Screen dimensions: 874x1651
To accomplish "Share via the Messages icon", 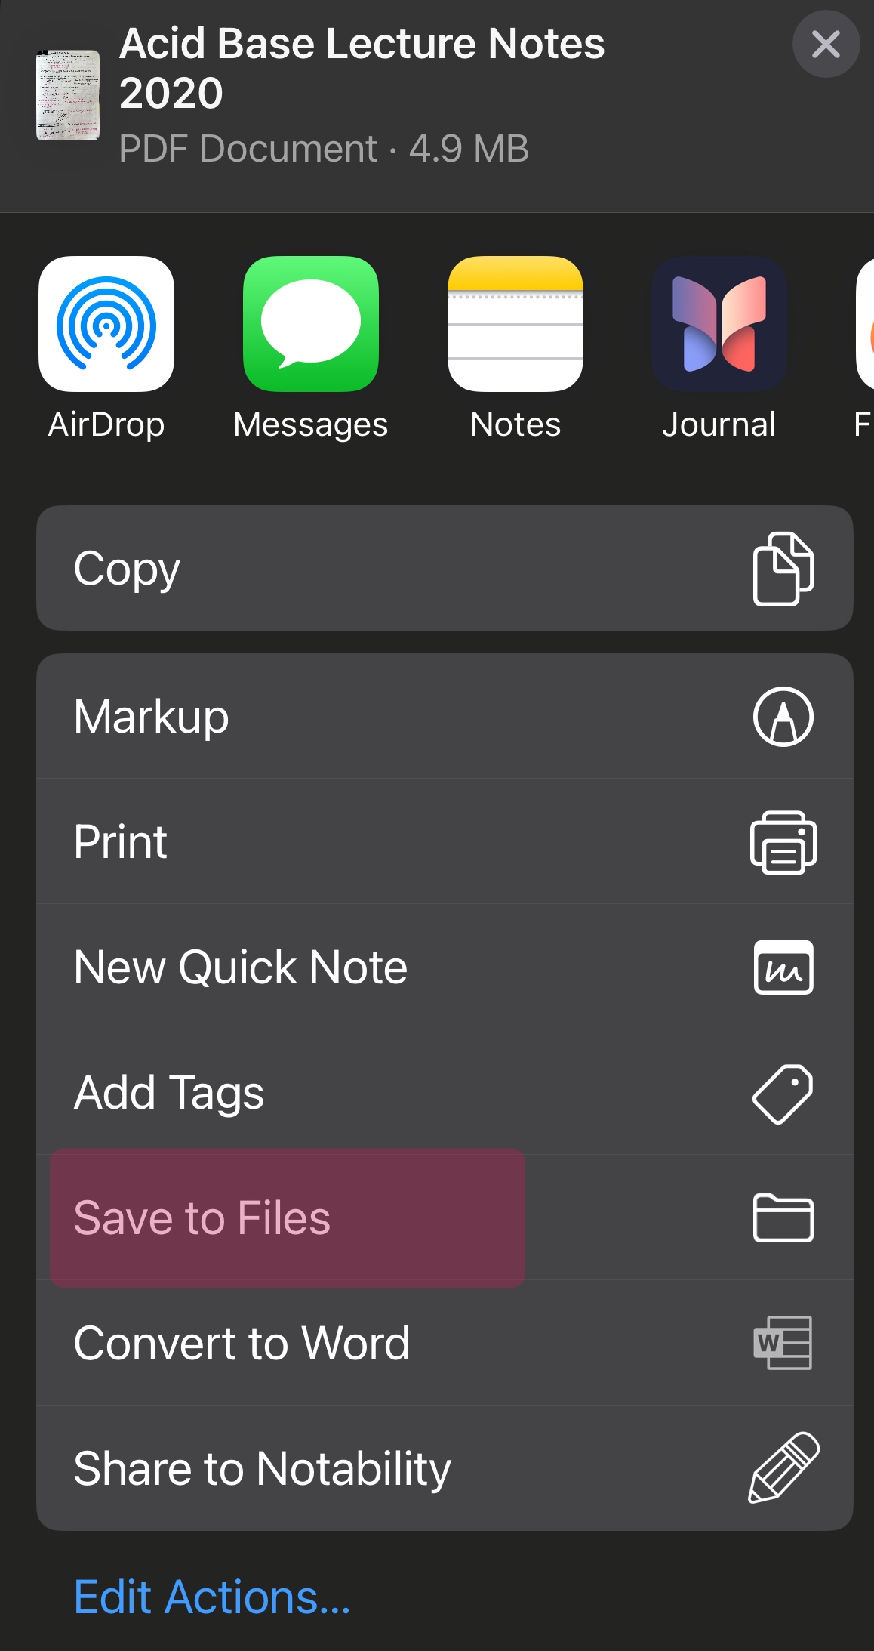I will pyautogui.click(x=311, y=324).
